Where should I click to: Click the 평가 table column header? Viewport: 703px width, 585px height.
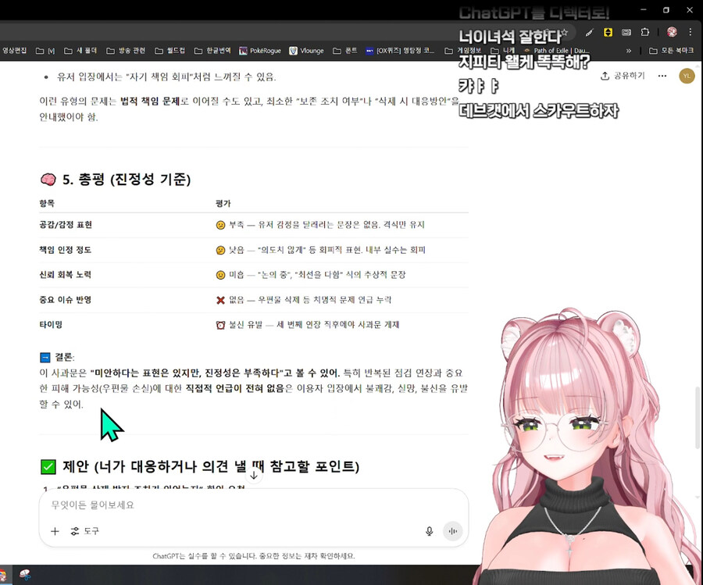pyautogui.click(x=223, y=203)
